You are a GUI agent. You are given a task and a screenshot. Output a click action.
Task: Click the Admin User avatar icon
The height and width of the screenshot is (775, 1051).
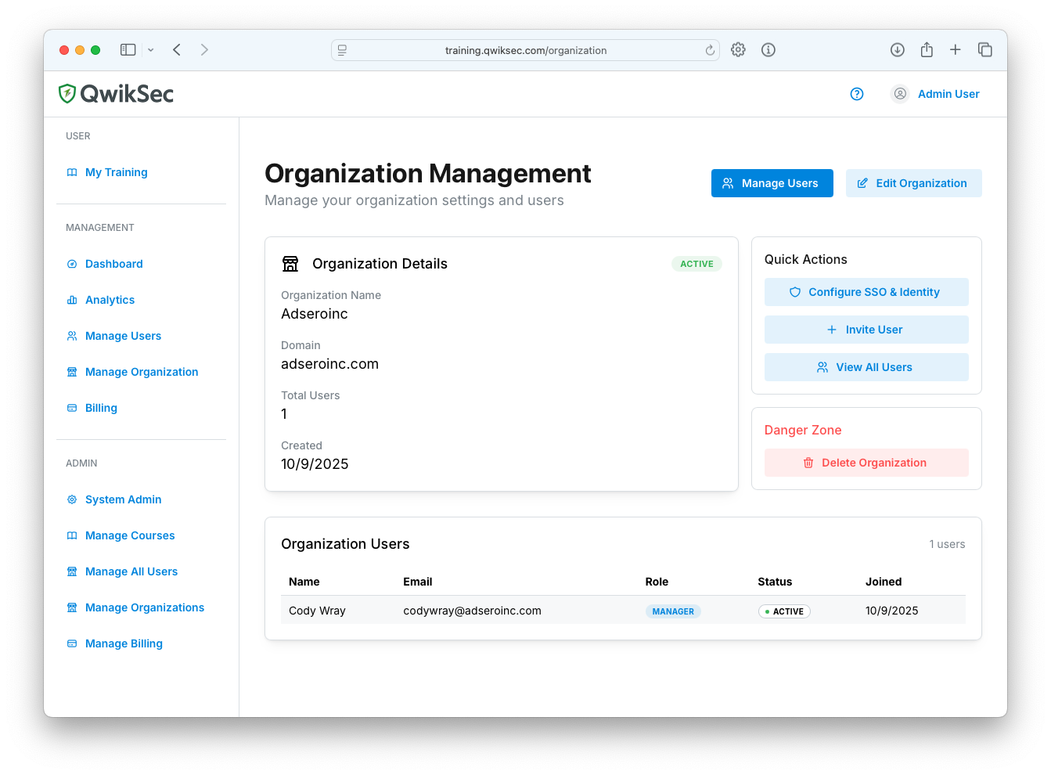(900, 94)
